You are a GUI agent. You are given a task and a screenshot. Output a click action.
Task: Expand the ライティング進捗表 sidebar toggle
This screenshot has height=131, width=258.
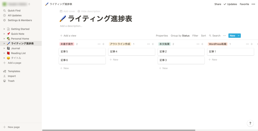(5, 43)
